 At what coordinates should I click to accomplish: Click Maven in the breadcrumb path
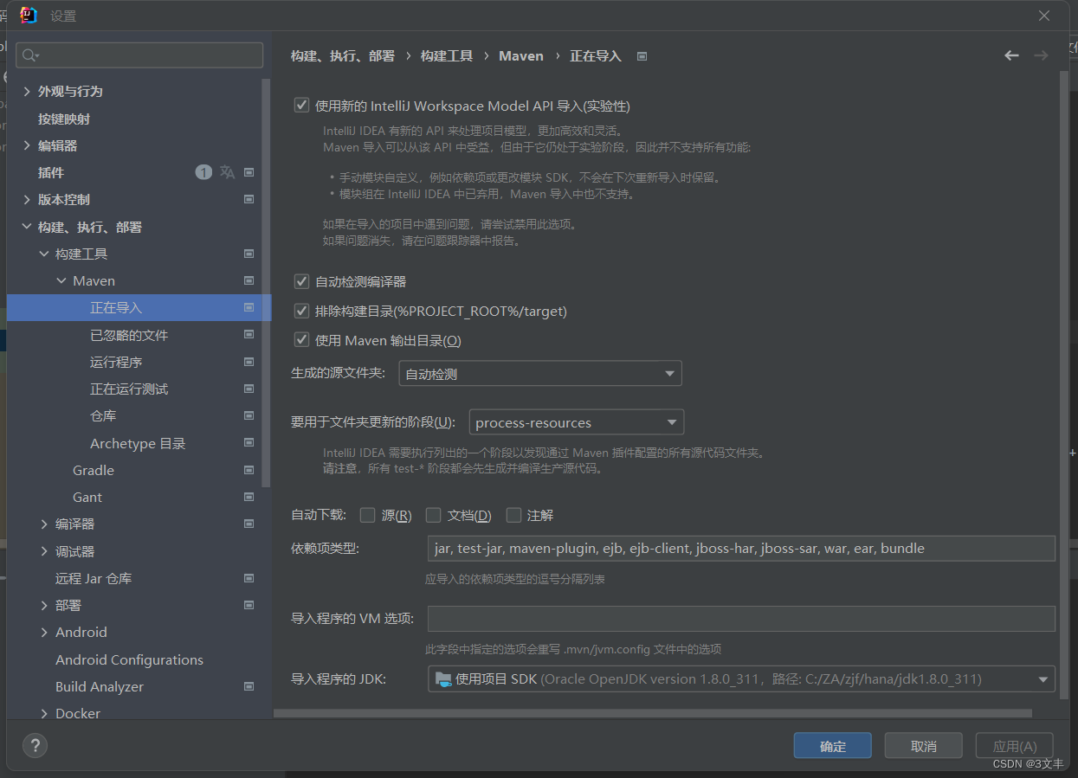tap(521, 55)
